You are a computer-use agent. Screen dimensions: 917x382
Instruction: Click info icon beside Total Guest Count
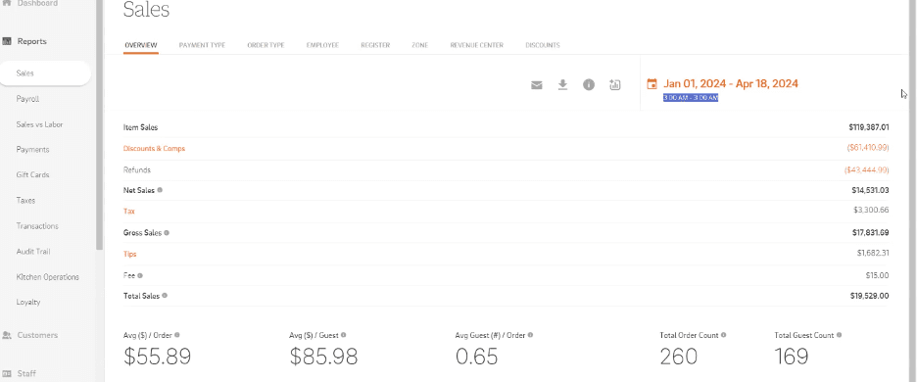tap(840, 335)
